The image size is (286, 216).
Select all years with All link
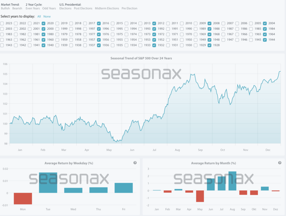pos(39,16)
